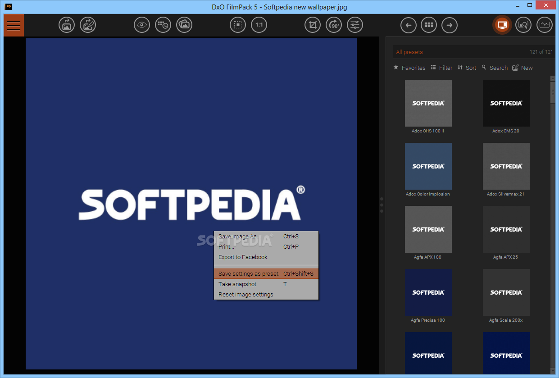The image size is (559, 378).
Task: Select the Crop tool icon
Action: [313, 25]
